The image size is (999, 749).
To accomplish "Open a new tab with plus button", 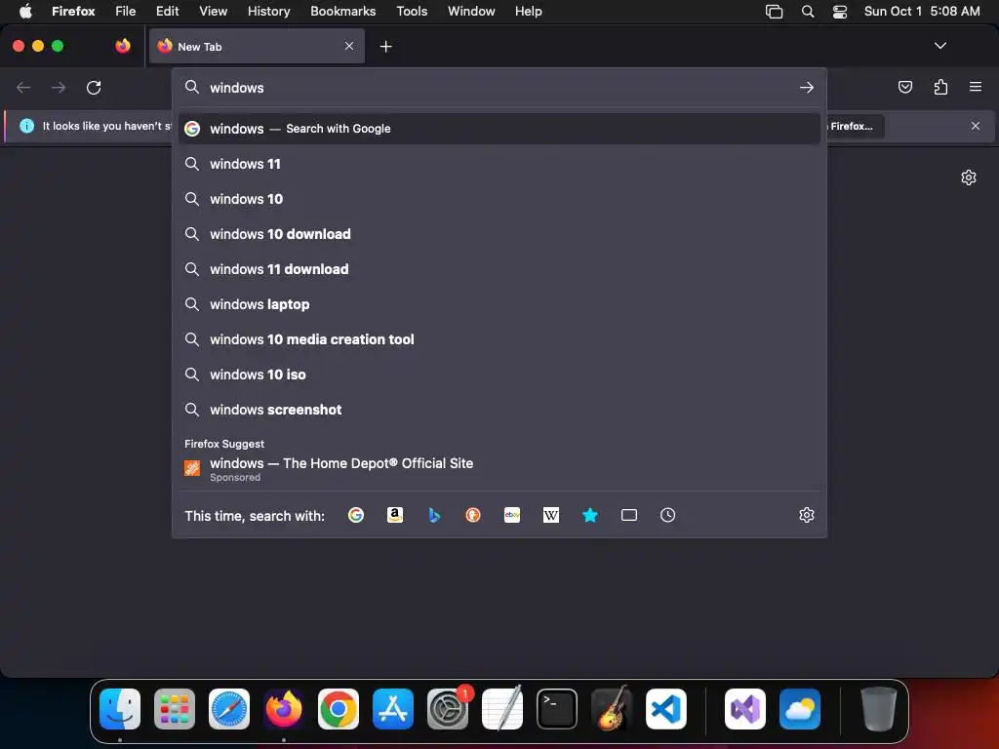I will [x=385, y=47].
